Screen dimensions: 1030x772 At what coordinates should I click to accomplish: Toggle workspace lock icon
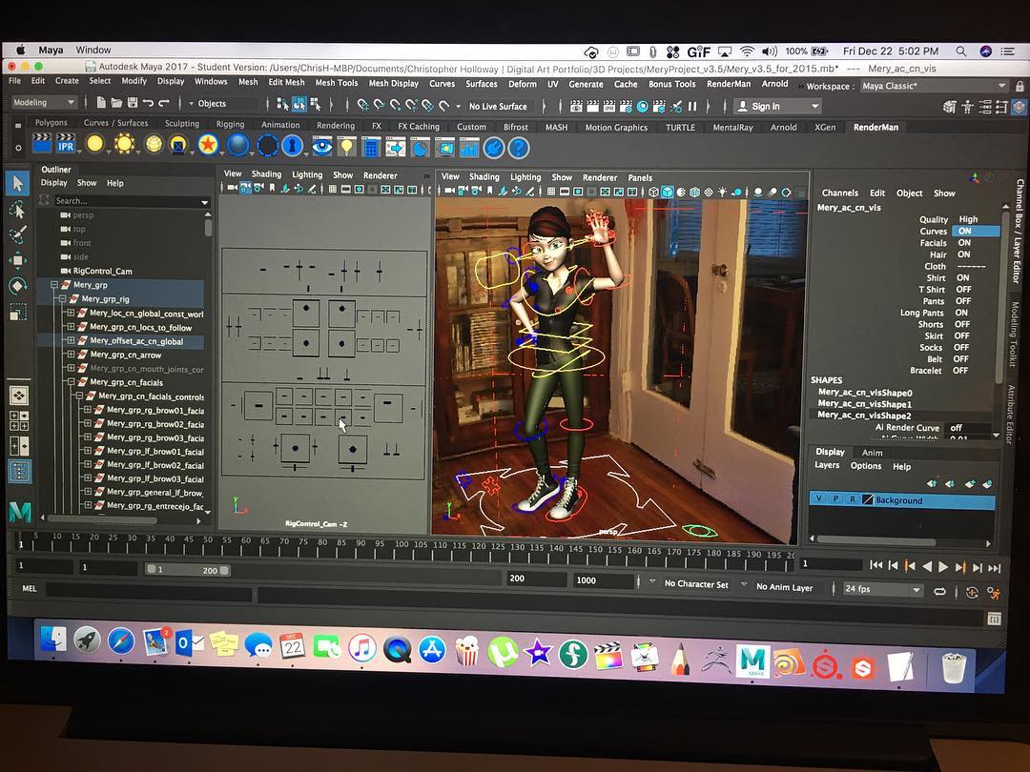[1020, 86]
